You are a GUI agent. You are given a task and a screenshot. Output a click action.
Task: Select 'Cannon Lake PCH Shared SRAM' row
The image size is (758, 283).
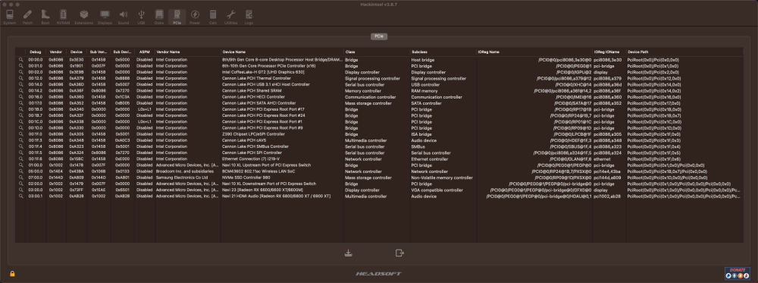(379, 90)
